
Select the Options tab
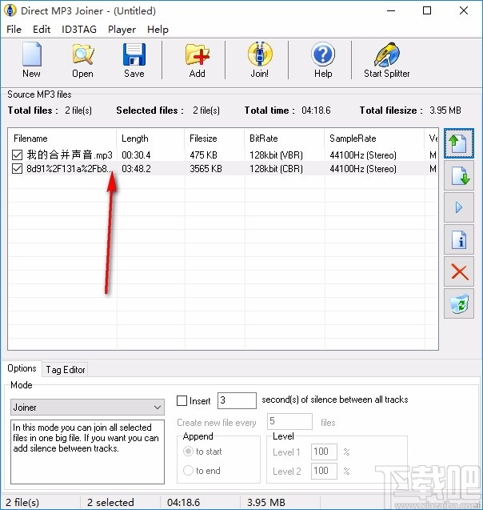[x=22, y=368]
